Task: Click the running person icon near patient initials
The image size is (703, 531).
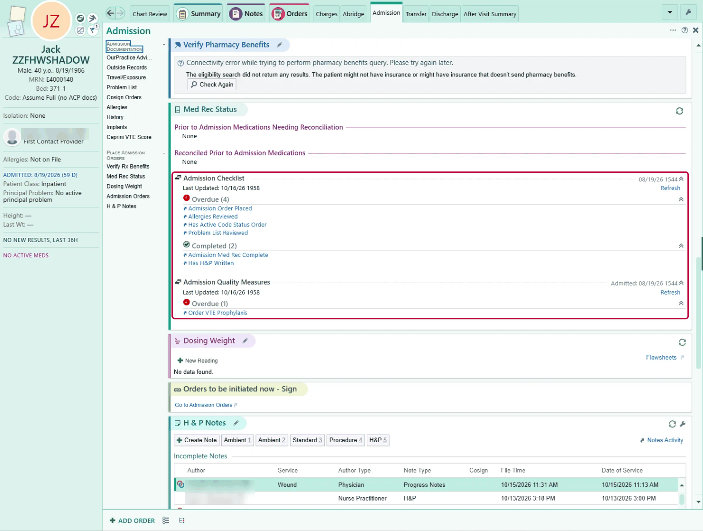Action: [x=92, y=18]
